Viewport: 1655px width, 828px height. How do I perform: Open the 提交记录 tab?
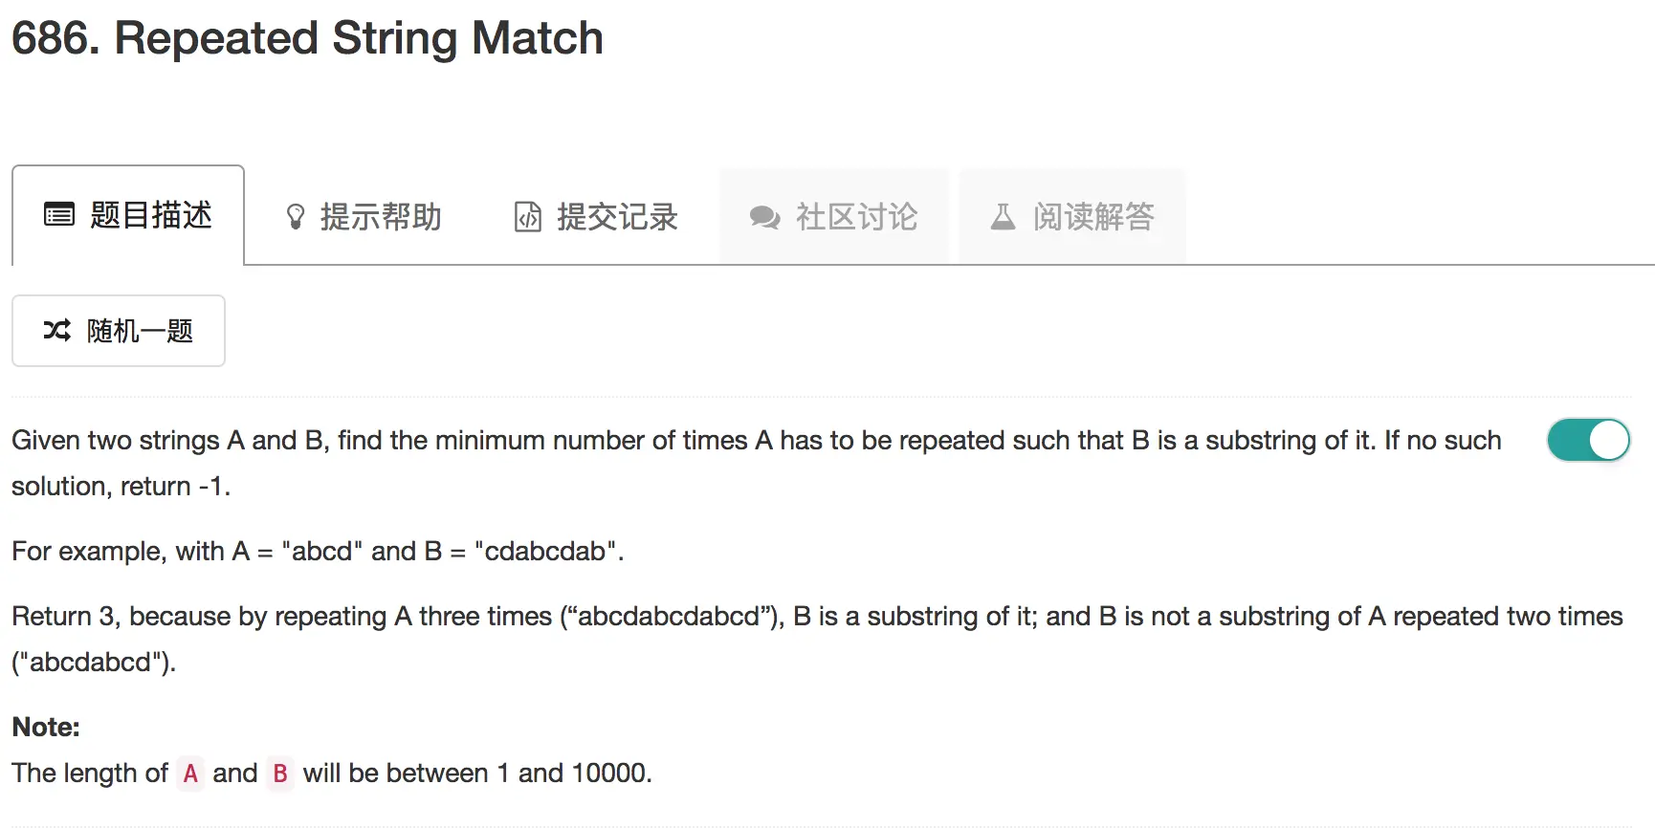tap(617, 217)
